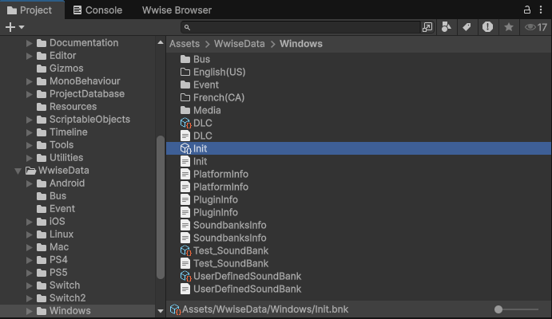Click the Search by Type filter icon

click(x=447, y=27)
